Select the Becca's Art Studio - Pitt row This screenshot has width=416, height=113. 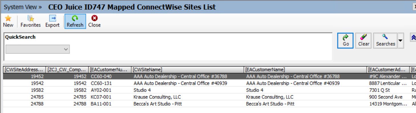point(209,104)
